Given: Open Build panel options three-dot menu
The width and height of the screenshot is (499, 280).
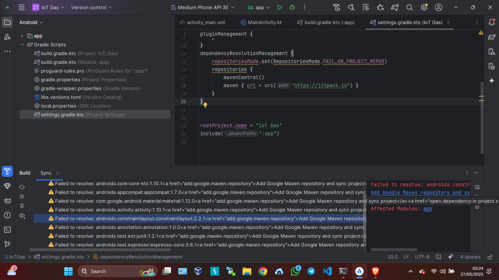Looking at the screenshot, I should tap(466, 173).
